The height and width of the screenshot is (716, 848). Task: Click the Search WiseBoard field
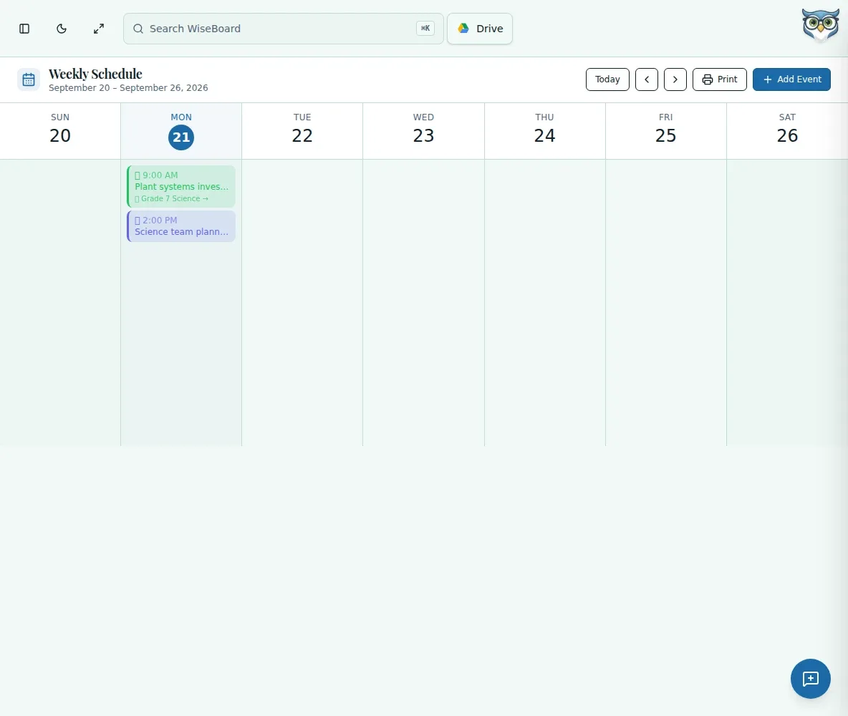[x=284, y=29]
